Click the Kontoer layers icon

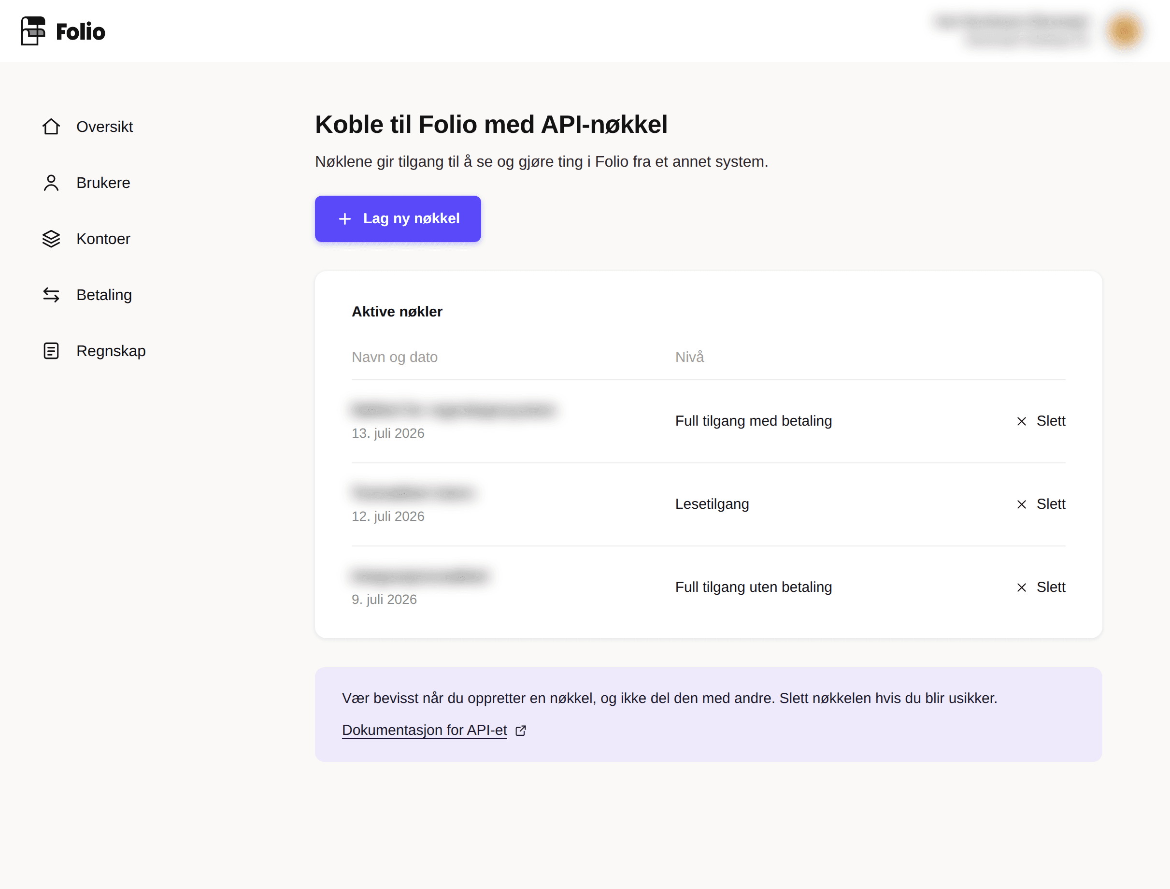tap(51, 239)
